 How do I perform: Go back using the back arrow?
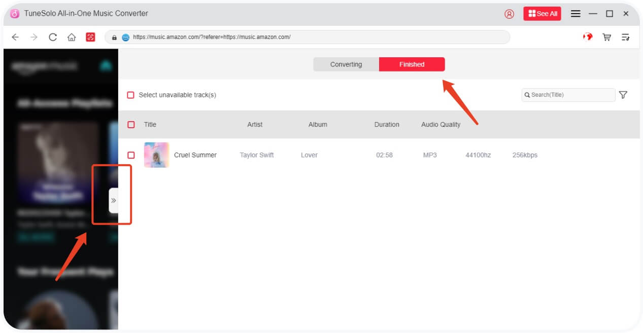[15, 37]
